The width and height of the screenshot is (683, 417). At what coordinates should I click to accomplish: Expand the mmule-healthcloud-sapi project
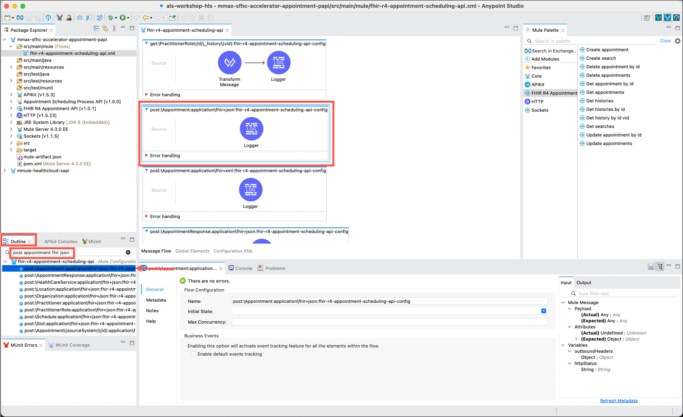[5, 171]
